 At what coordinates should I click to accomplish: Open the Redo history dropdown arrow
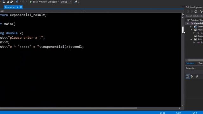(x=26, y=2)
